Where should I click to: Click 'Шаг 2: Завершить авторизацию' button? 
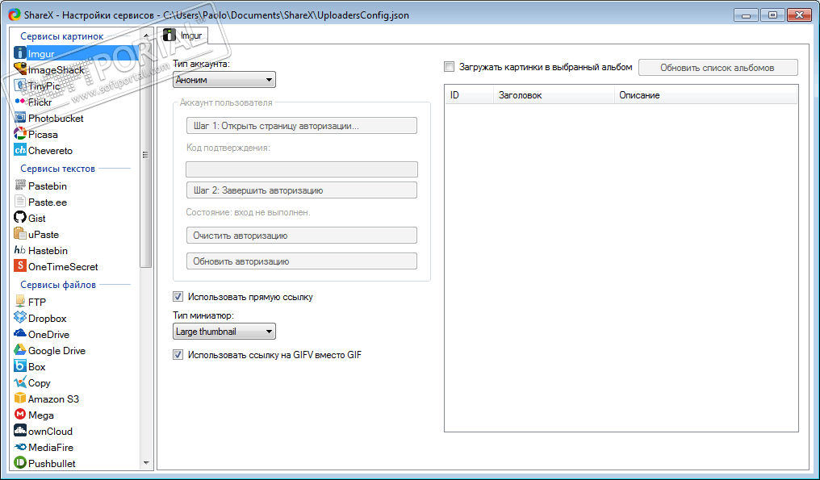coord(302,190)
